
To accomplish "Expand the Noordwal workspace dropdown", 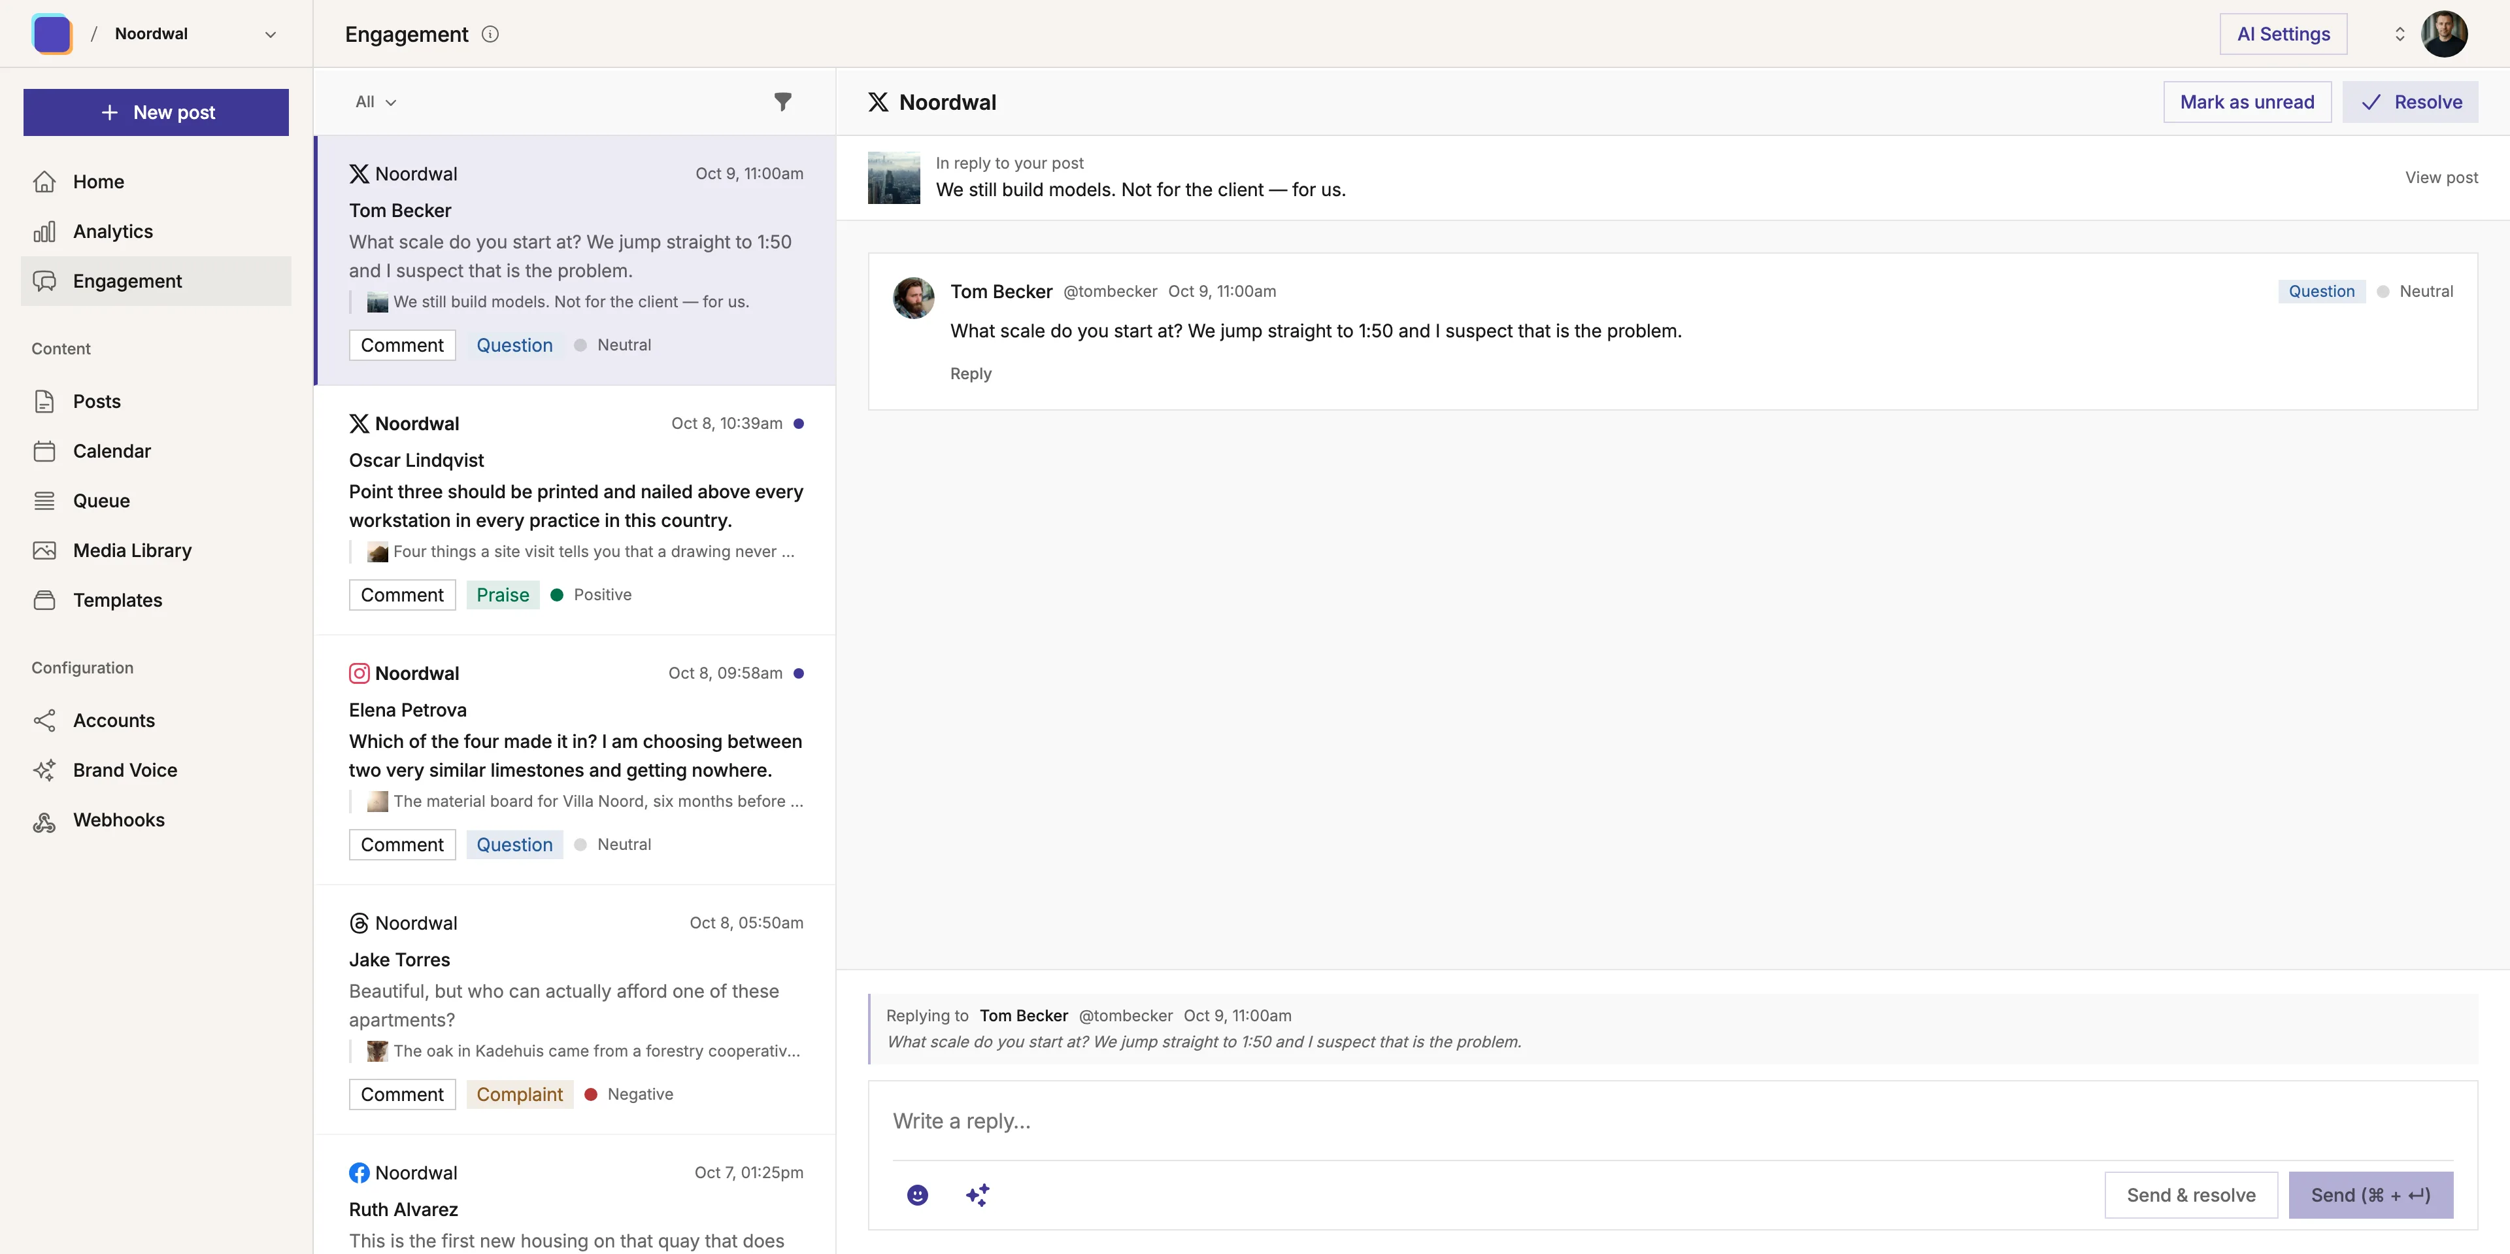I will point(270,34).
